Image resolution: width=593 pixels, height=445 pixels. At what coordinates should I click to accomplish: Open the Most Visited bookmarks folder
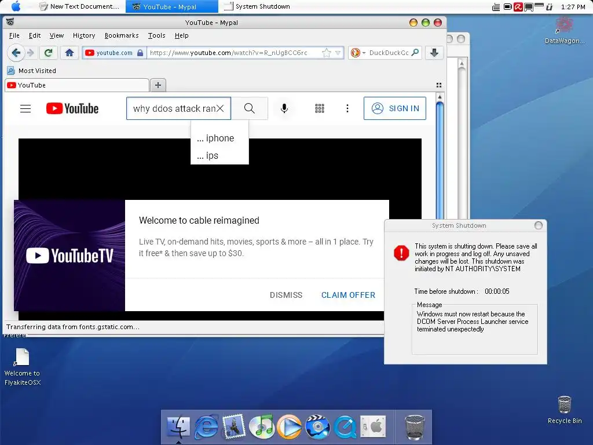pos(32,71)
